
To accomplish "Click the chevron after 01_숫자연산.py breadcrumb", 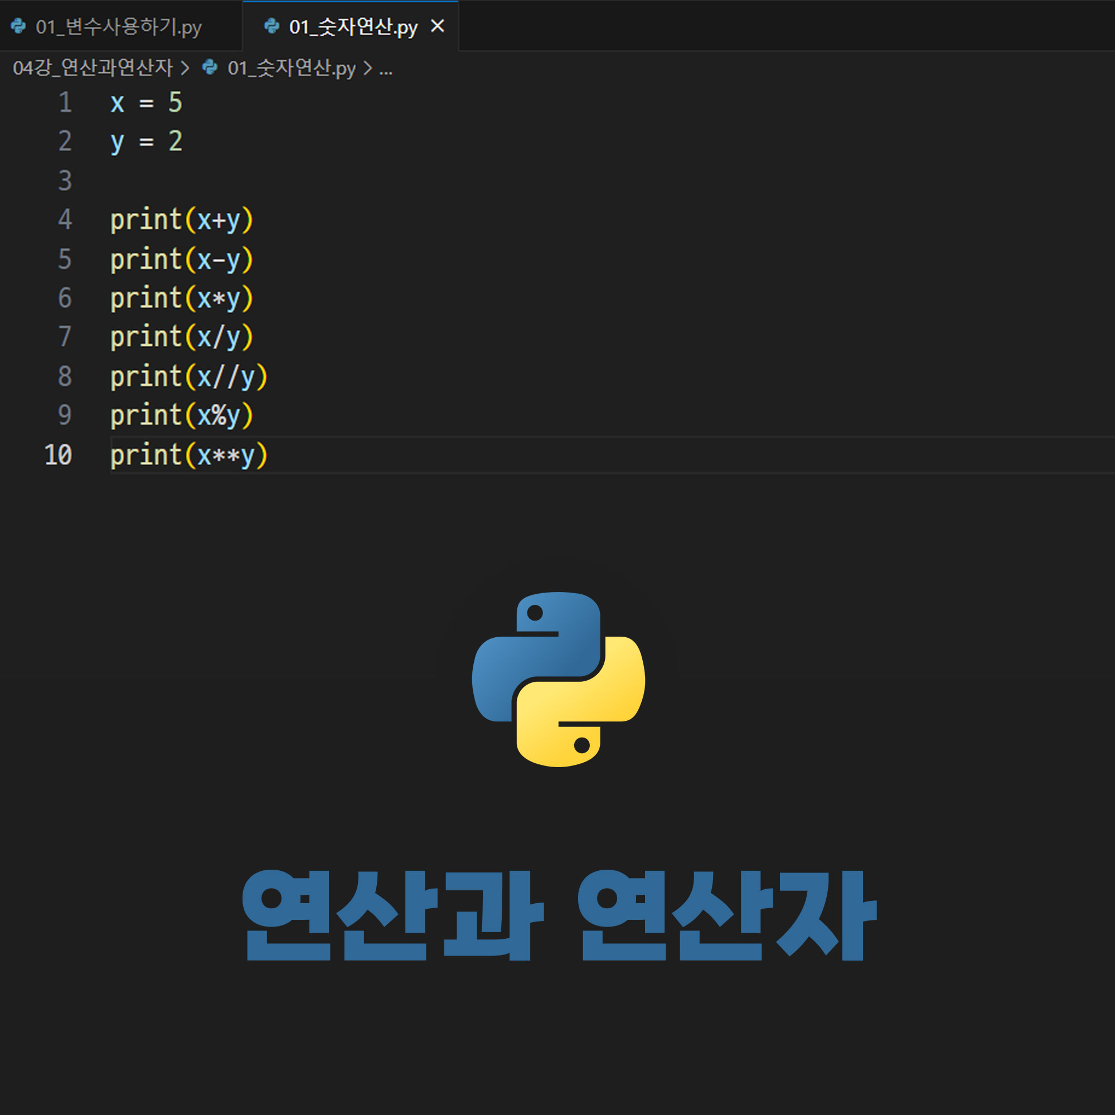I will tap(367, 68).
